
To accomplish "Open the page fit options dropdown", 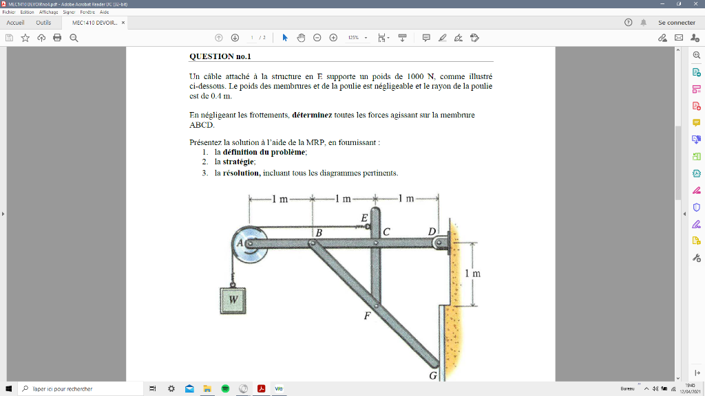I will pos(383,38).
